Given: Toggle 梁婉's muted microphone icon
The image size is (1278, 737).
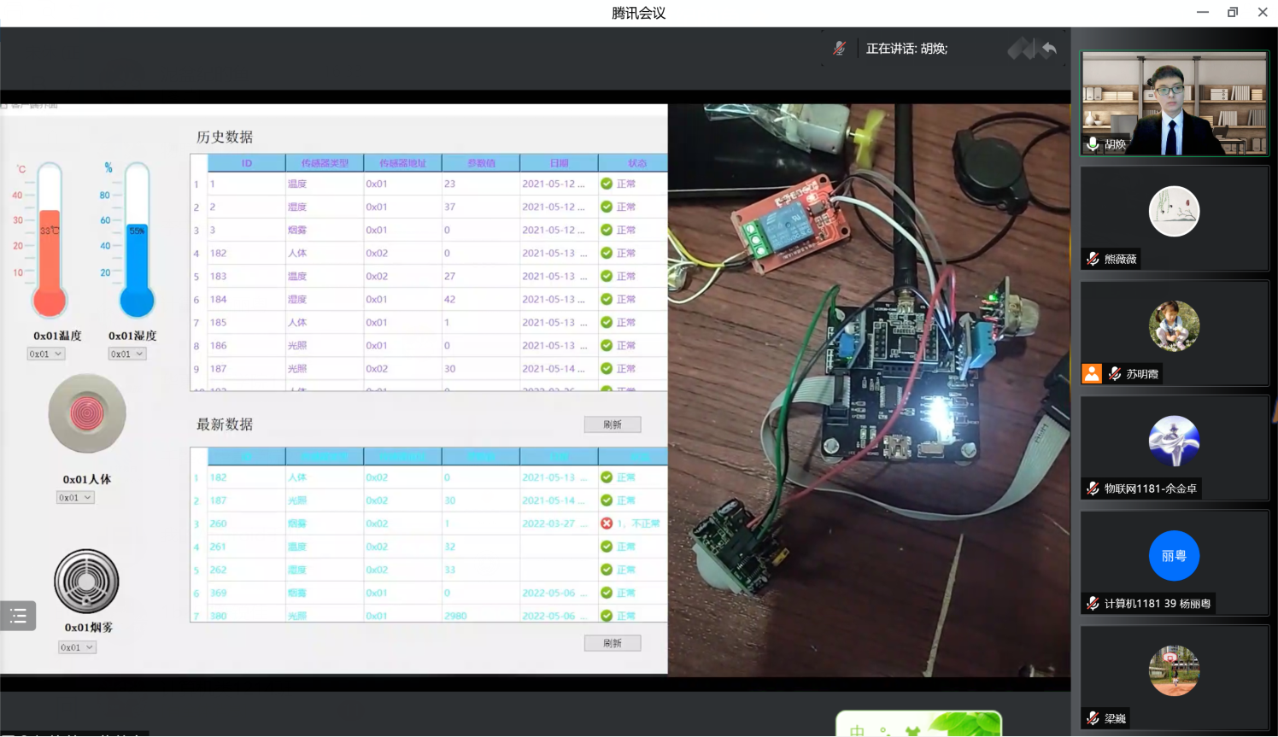Looking at the screenshot, I should click(1093, 718).
